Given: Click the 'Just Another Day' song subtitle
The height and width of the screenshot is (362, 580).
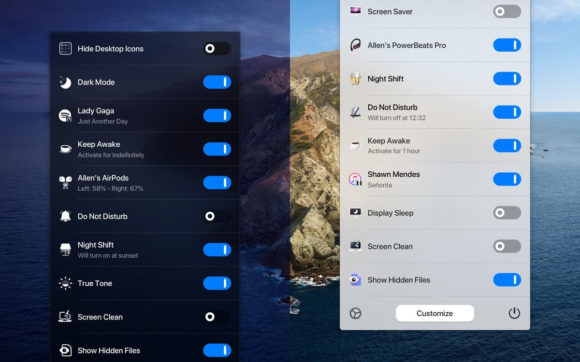Looking at the screenshot, I should tap(102, 121).
